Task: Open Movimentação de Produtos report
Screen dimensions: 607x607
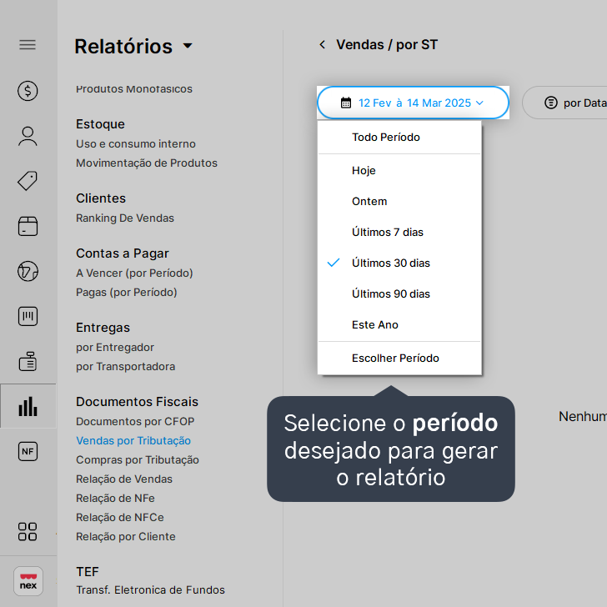Action: point(147,163)
